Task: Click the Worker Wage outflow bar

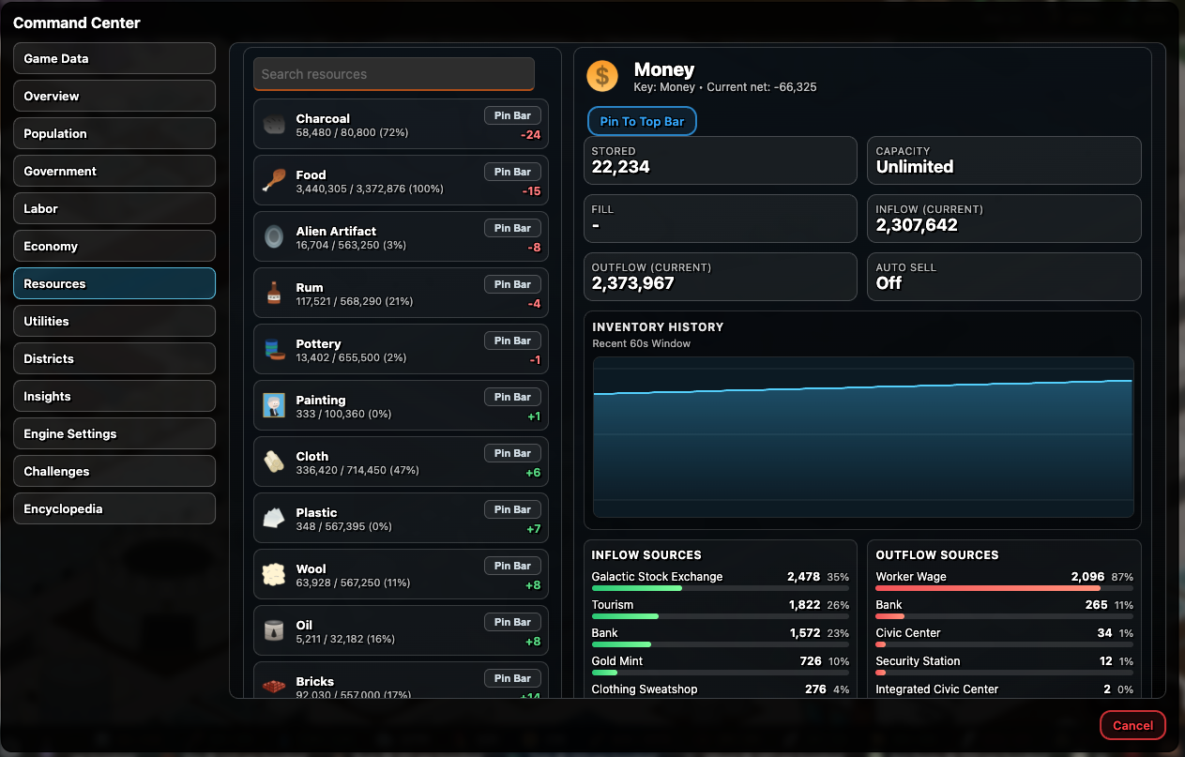Action: tap(1004, 588)
